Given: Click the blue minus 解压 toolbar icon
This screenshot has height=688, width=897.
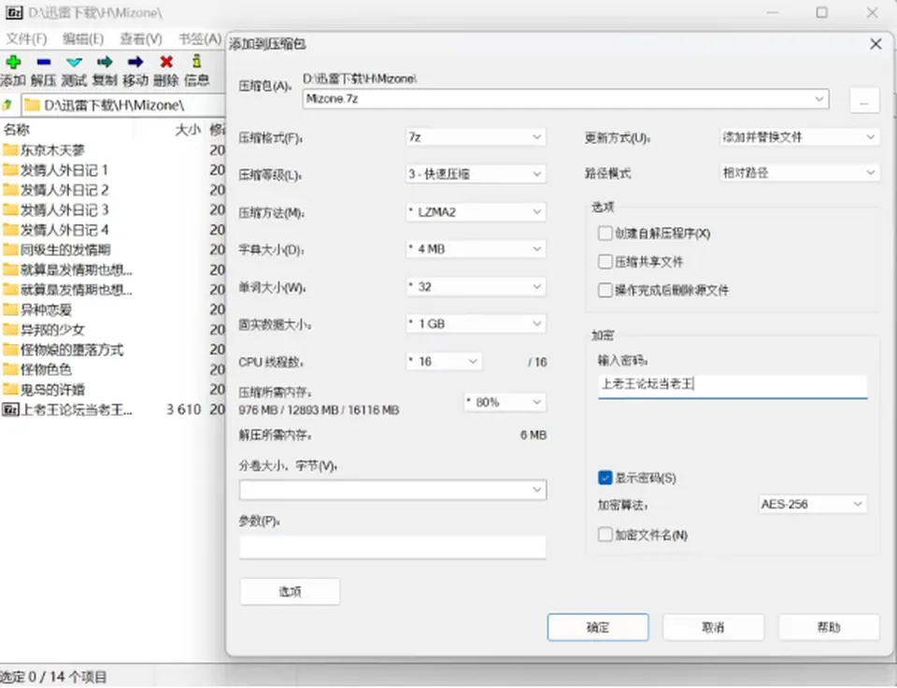Looking at the screenshot, I should (x=44, y=62).
